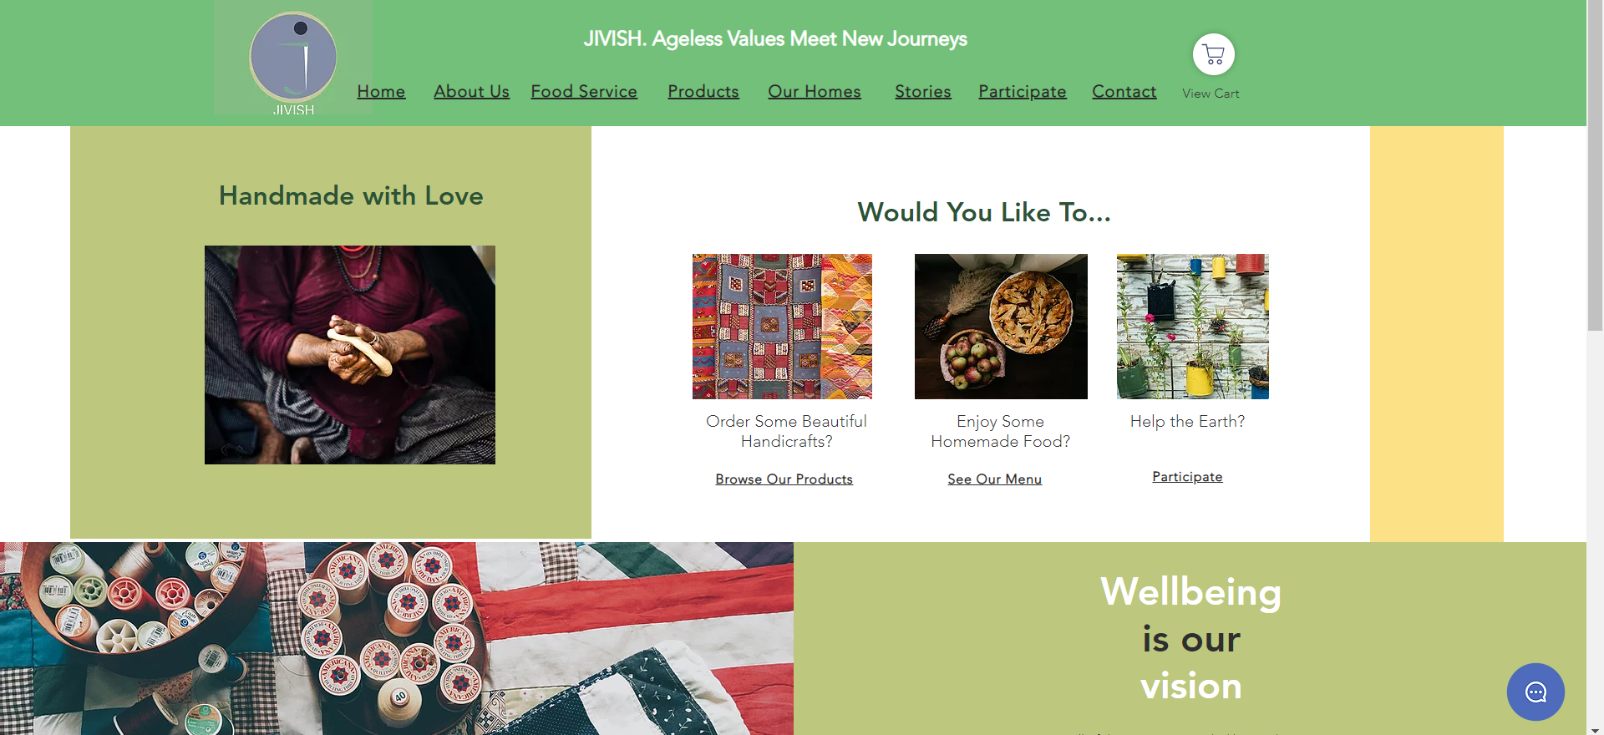Navigate to Our Homes
This screenshot has width=1604, height=735.
coord(815,91)
